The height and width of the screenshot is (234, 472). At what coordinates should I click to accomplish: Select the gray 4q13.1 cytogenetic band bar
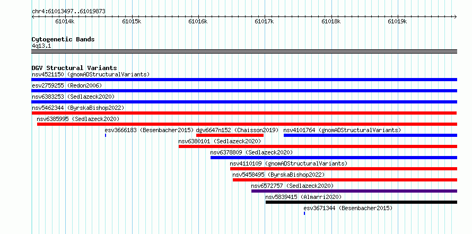(x=244, y=51)
